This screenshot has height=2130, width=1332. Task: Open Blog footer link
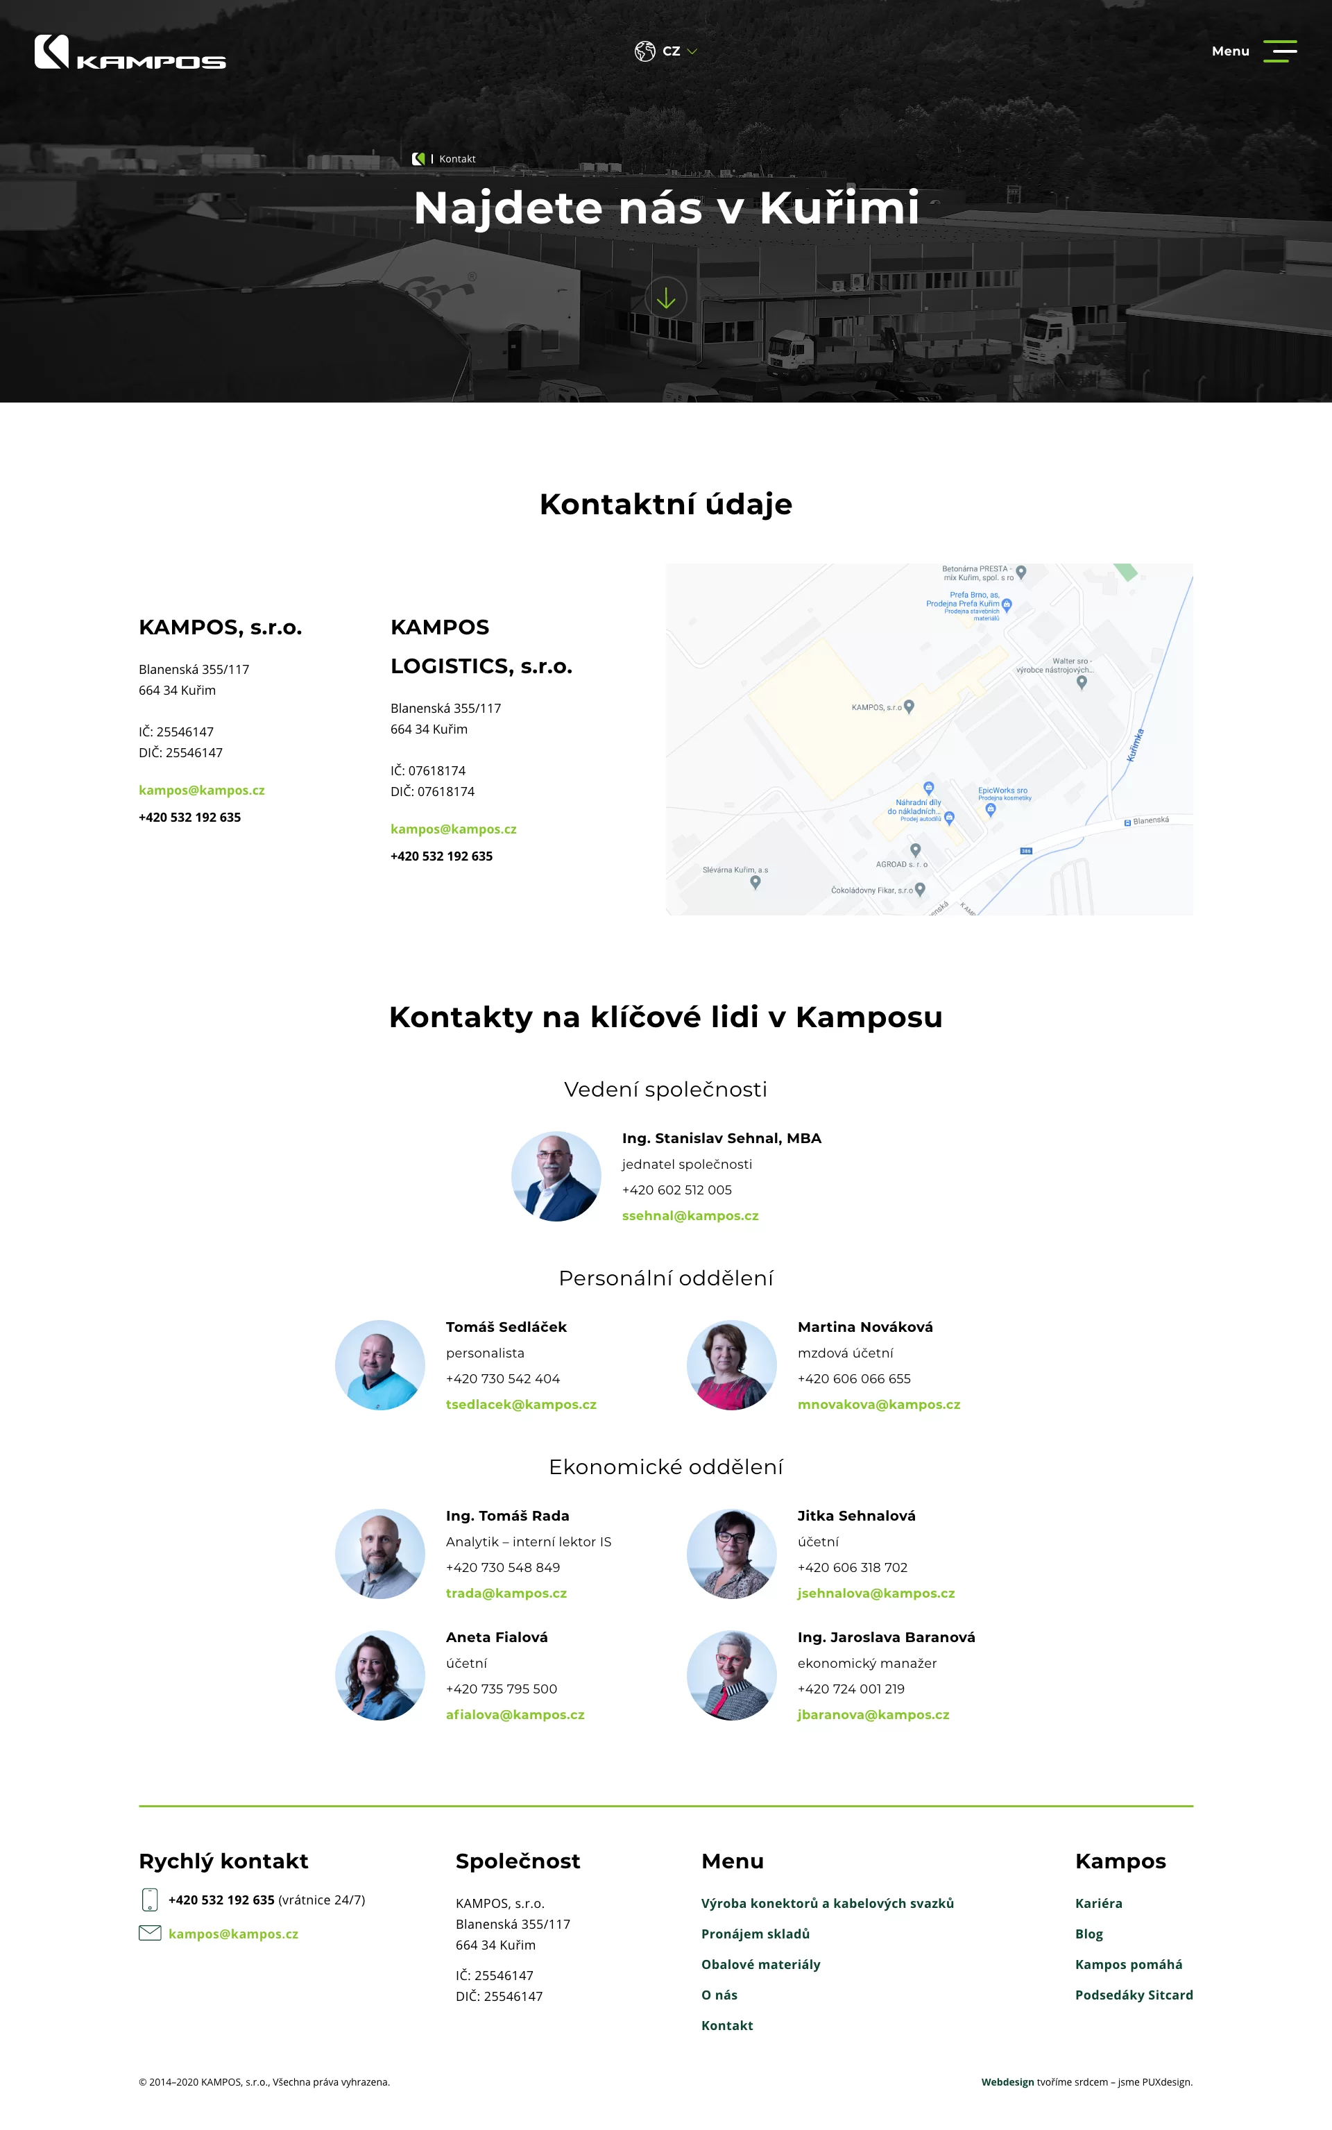(x=1089, y=1934)
